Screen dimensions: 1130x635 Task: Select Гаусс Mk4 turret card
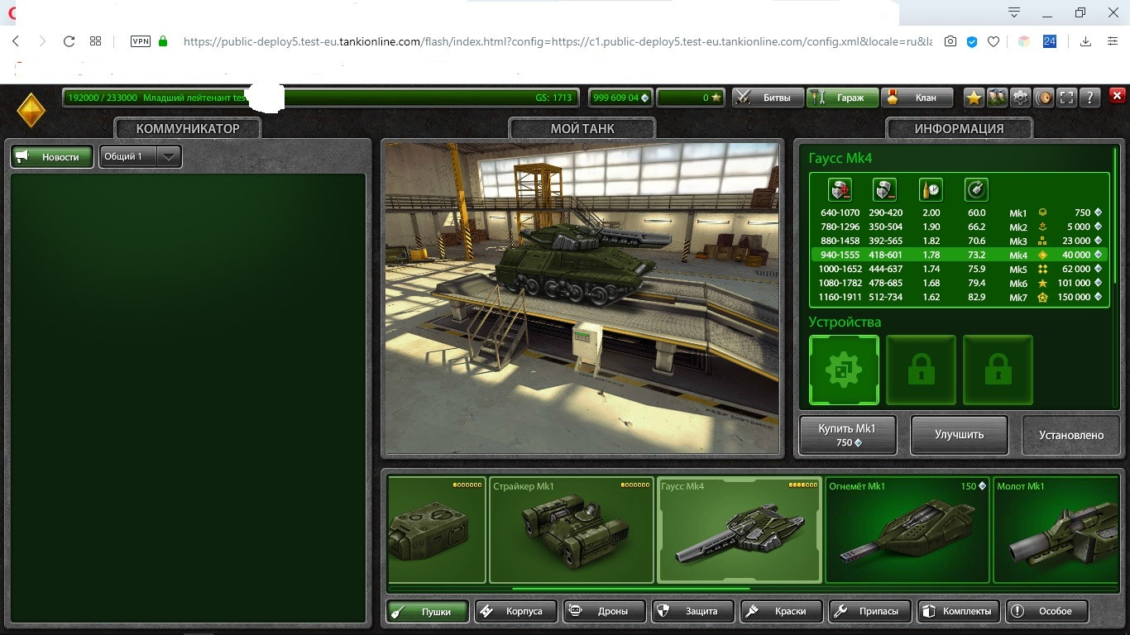(x=740, y=530)
